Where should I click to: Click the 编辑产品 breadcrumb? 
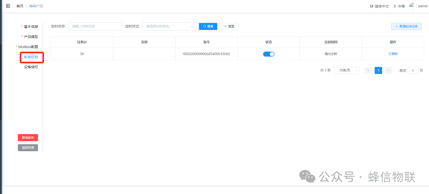[36, 6]
